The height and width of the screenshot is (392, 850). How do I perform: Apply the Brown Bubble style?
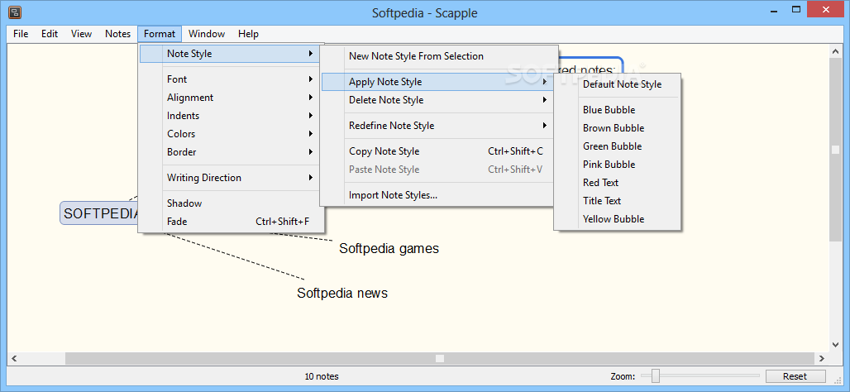(x=618, y=128)
